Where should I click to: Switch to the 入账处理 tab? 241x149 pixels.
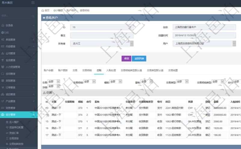(x=111, y=70)
